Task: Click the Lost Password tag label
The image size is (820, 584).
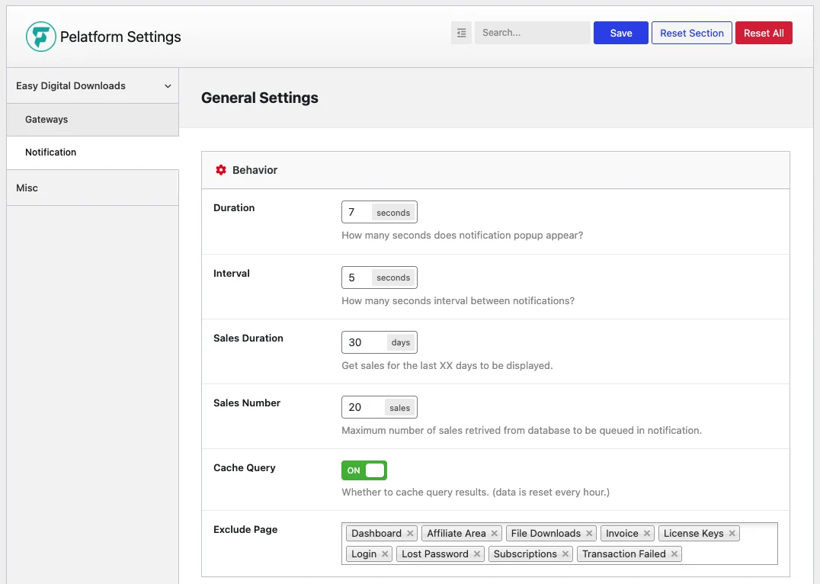Action: [435, 554]
